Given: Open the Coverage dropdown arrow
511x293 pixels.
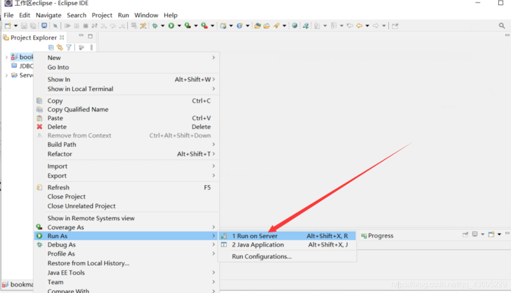Looking at the screenshot, I should [x=195, y=26].
